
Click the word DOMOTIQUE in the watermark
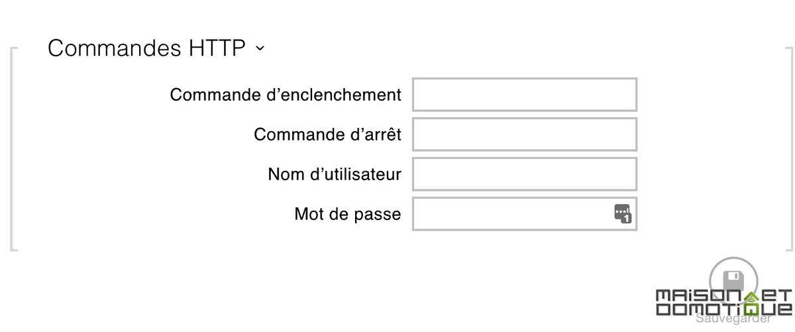point(723,309)
